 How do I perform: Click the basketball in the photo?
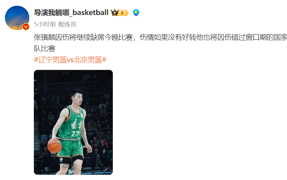[x=55, y=146]
